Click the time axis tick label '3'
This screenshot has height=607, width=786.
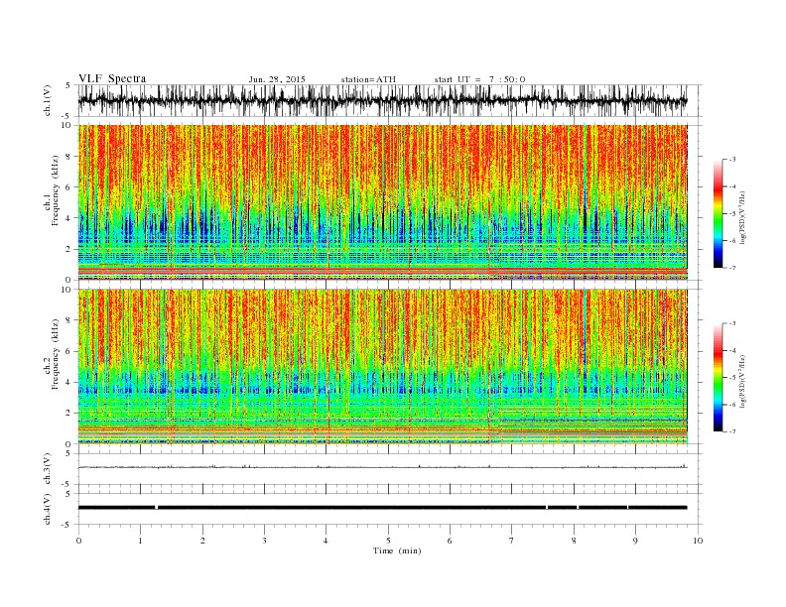(x=264, y=541)
